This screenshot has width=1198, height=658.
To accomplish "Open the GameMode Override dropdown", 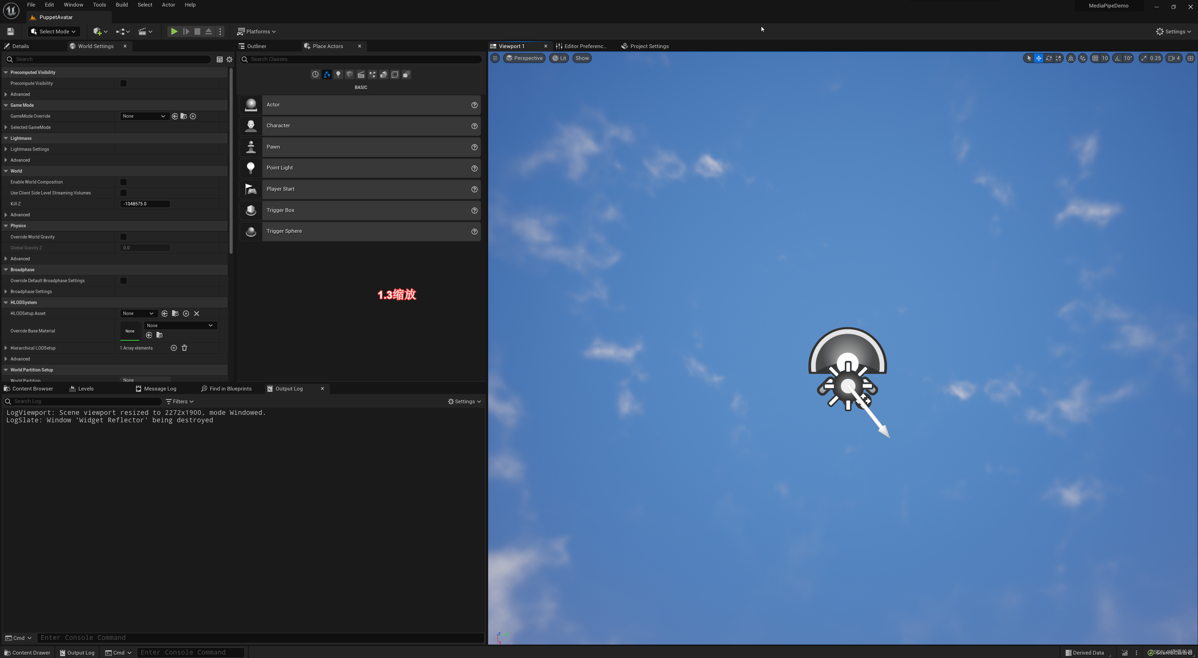I will tap(144, 116).
